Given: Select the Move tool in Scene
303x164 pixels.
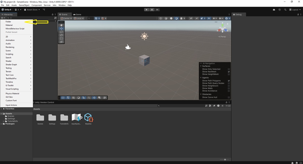Looking at the screenshot, I should tap(61, 28).
